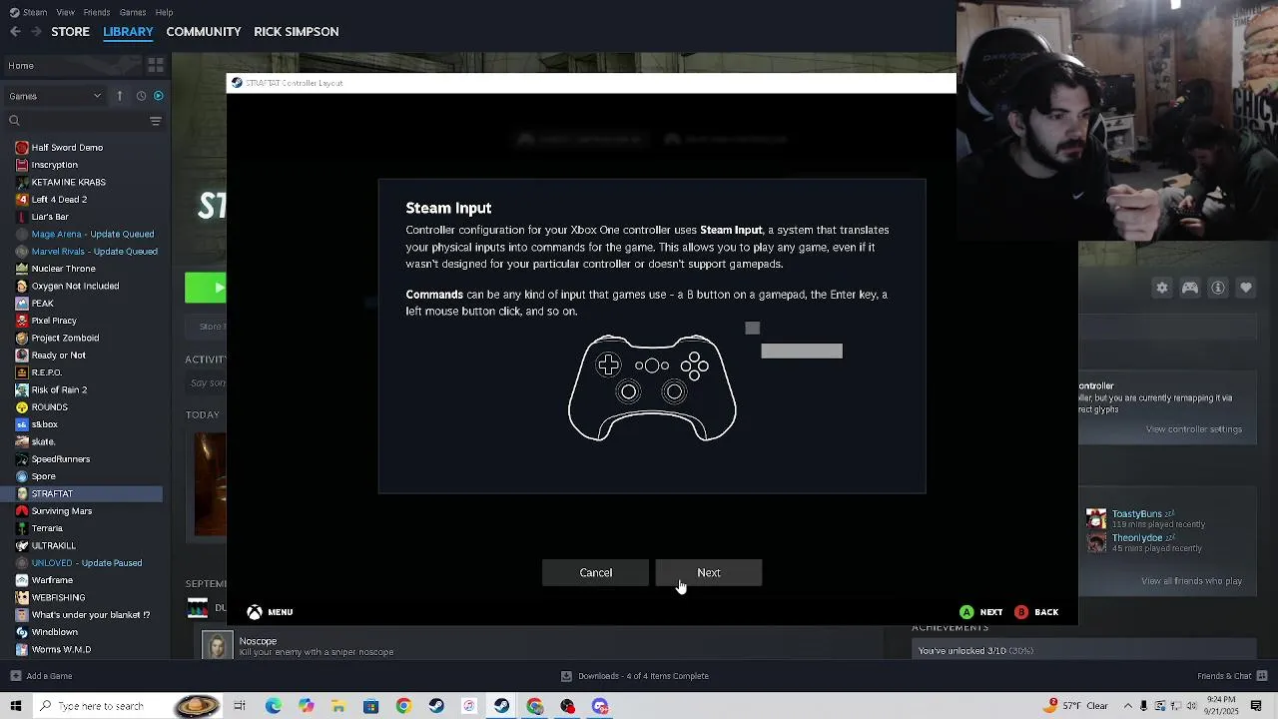Image resolution: width=1278 pixels, height=719 pixels.
Task: Open Microsoft Edge from the taskbar
Action: pos(273,706)
